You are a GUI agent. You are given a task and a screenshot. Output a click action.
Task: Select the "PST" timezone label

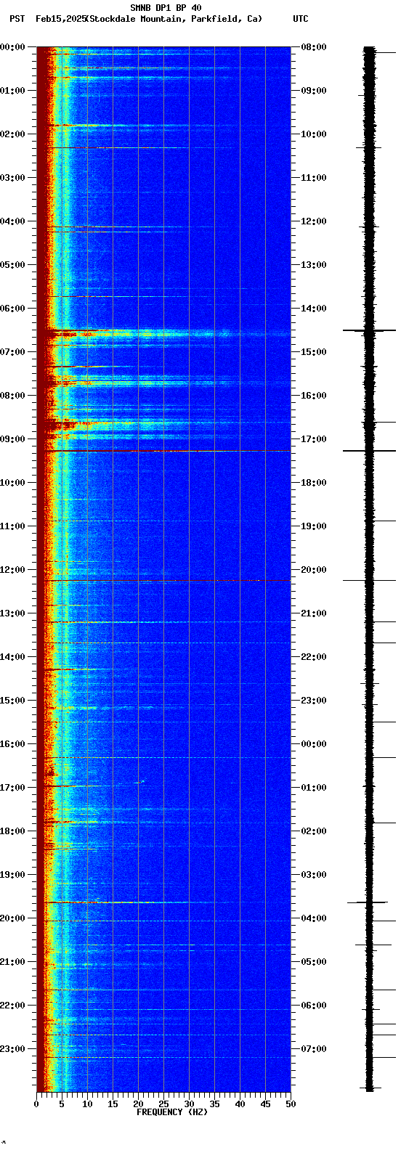tap(17, 19)
